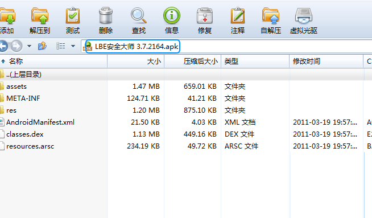Sort by 大小 column header
Viewport: 372px width, 218px height.
pyautogui.click(x=136, y=61)
